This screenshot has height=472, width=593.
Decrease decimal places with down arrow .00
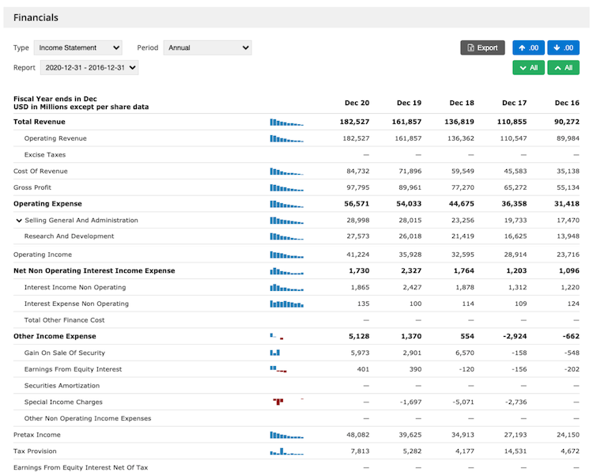563,47
